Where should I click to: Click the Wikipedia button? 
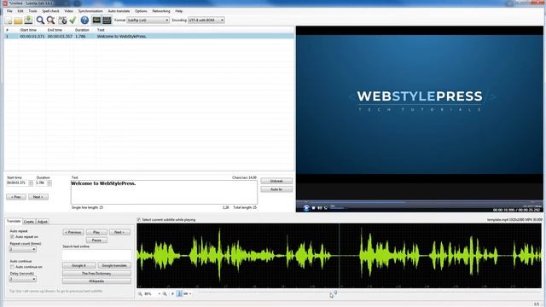coord(96,281)
